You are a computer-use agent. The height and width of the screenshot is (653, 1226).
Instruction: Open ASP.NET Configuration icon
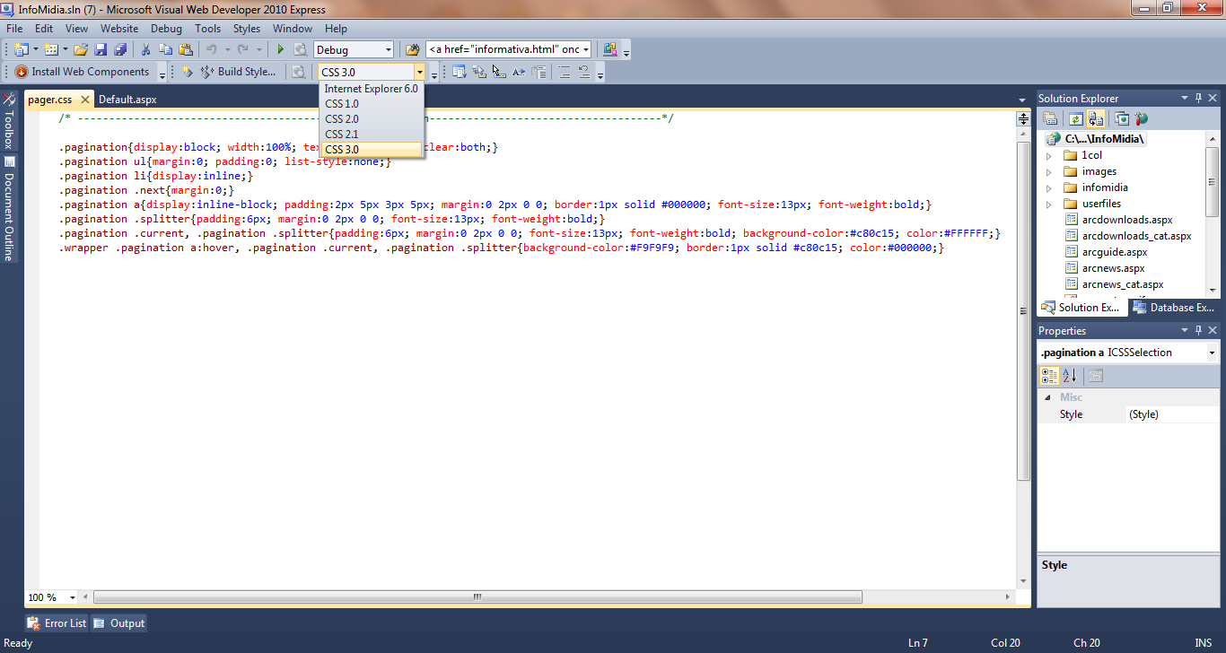pyautogui.click(x=1142, y=118)
